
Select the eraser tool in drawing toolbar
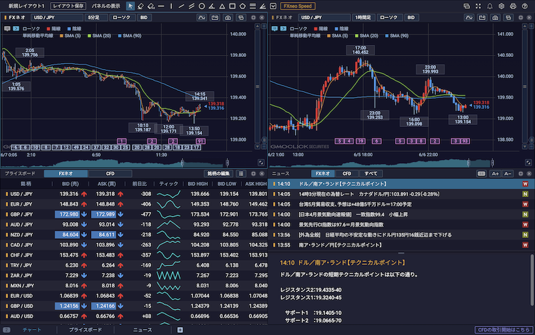click(140, 6)
